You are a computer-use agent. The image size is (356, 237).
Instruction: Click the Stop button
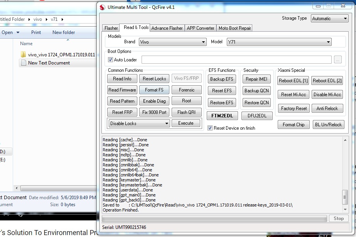pyautogui.click(x=339, y=218)
